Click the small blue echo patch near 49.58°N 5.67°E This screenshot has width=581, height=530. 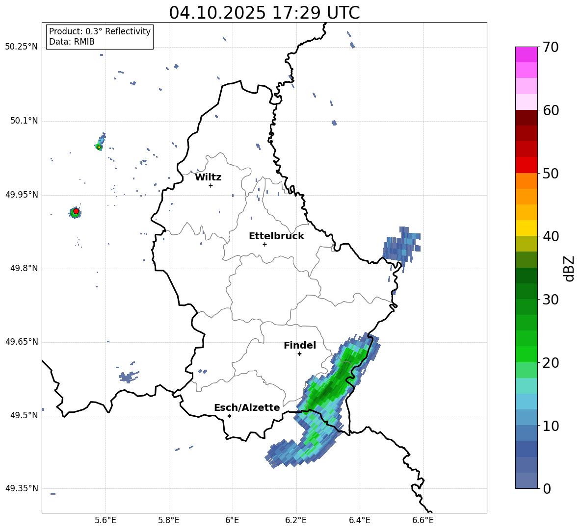[x=129, y=377]
